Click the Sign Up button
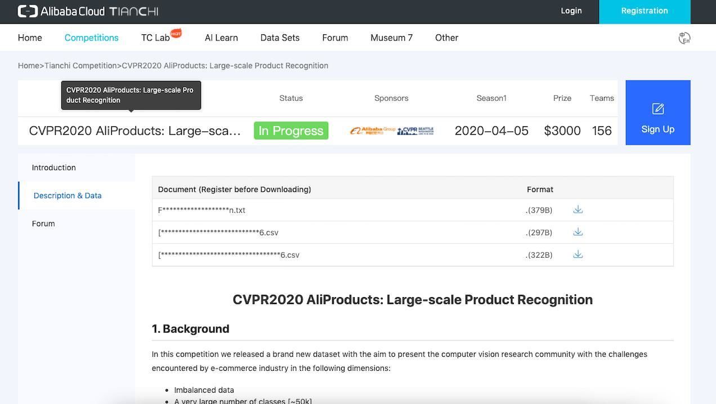 click(658, 113)
